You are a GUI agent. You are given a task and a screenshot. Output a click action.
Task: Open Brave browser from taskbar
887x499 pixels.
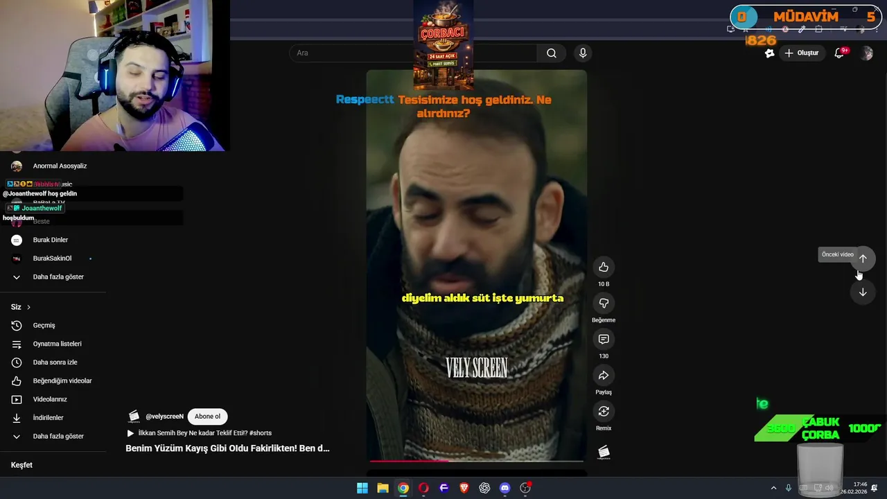[x=464, y=488]
